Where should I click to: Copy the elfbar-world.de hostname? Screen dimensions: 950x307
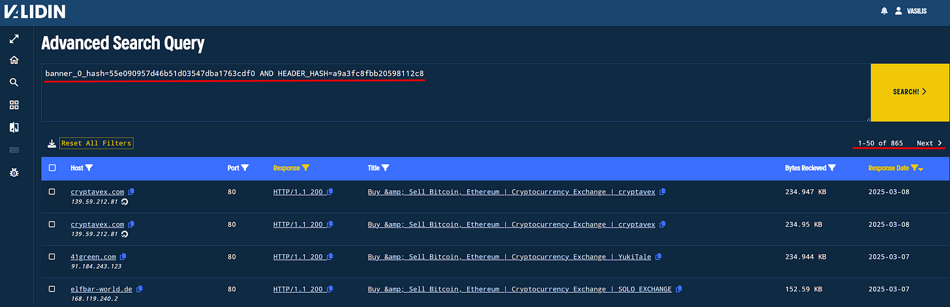pyautogui.click(x=140, y=289)
